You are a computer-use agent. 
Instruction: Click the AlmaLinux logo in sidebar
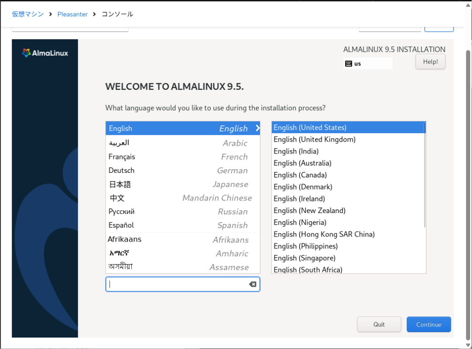coord(45,53)
